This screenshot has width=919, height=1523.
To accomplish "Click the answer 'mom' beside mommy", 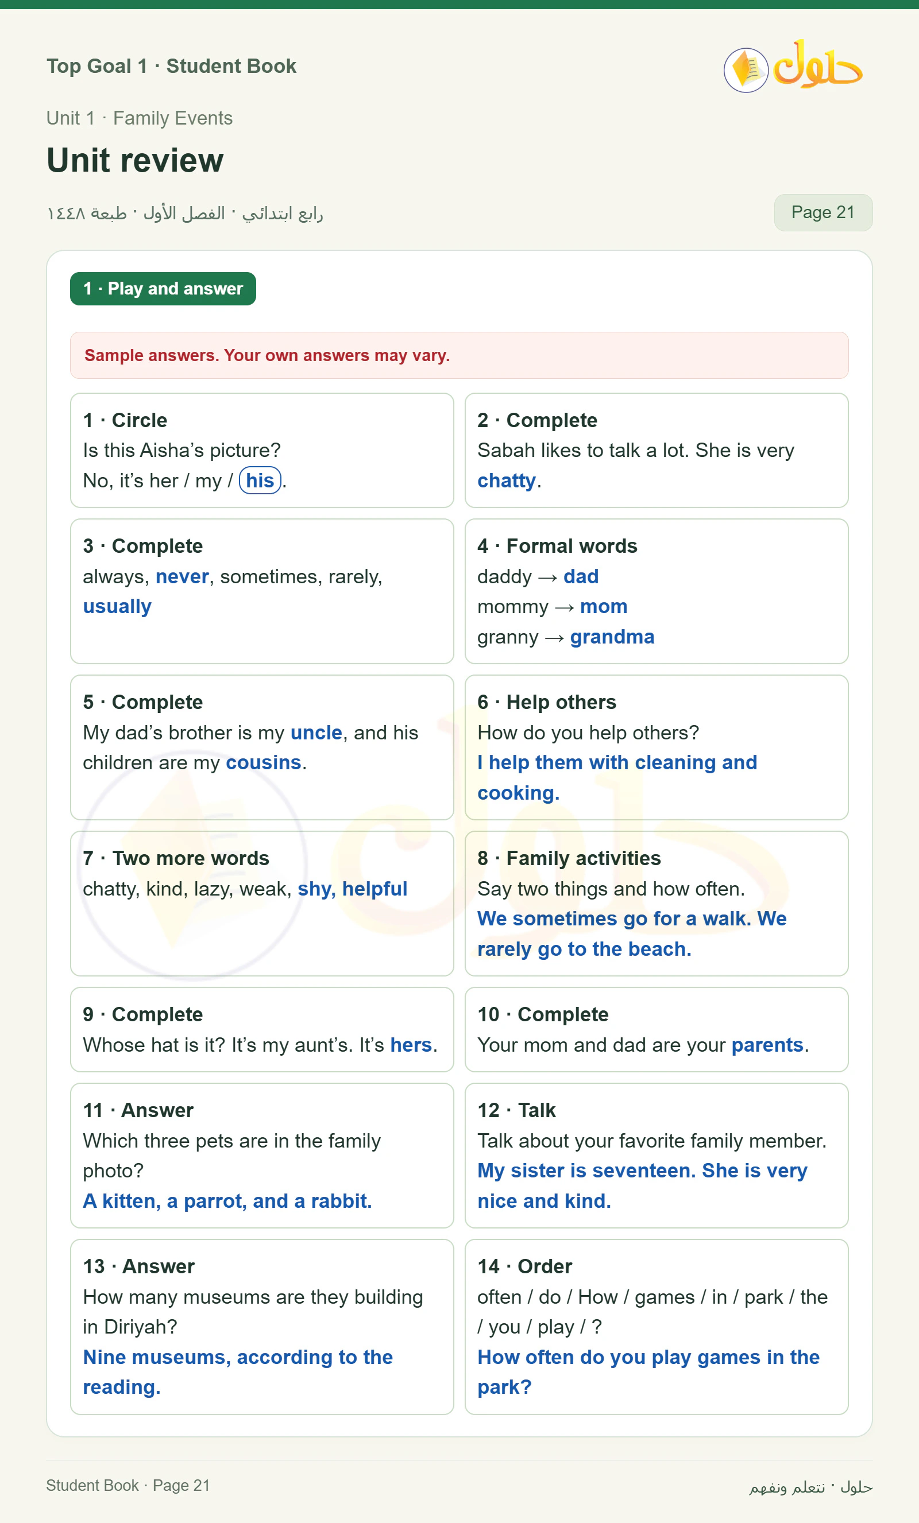I will [x=604, y=607].
